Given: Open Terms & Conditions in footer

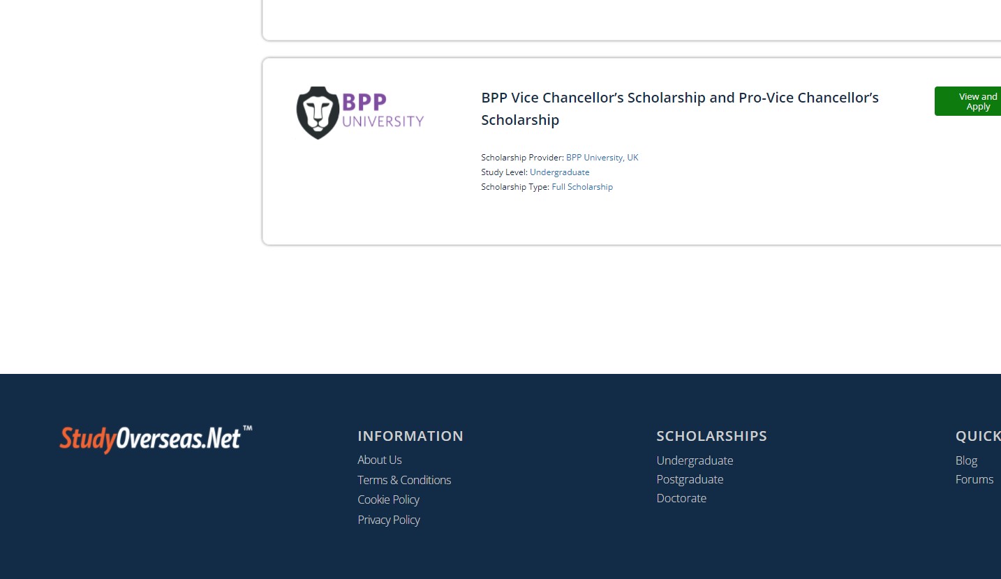Looking at the screenshot, I should pyautogui.click(x=404, y=480).
